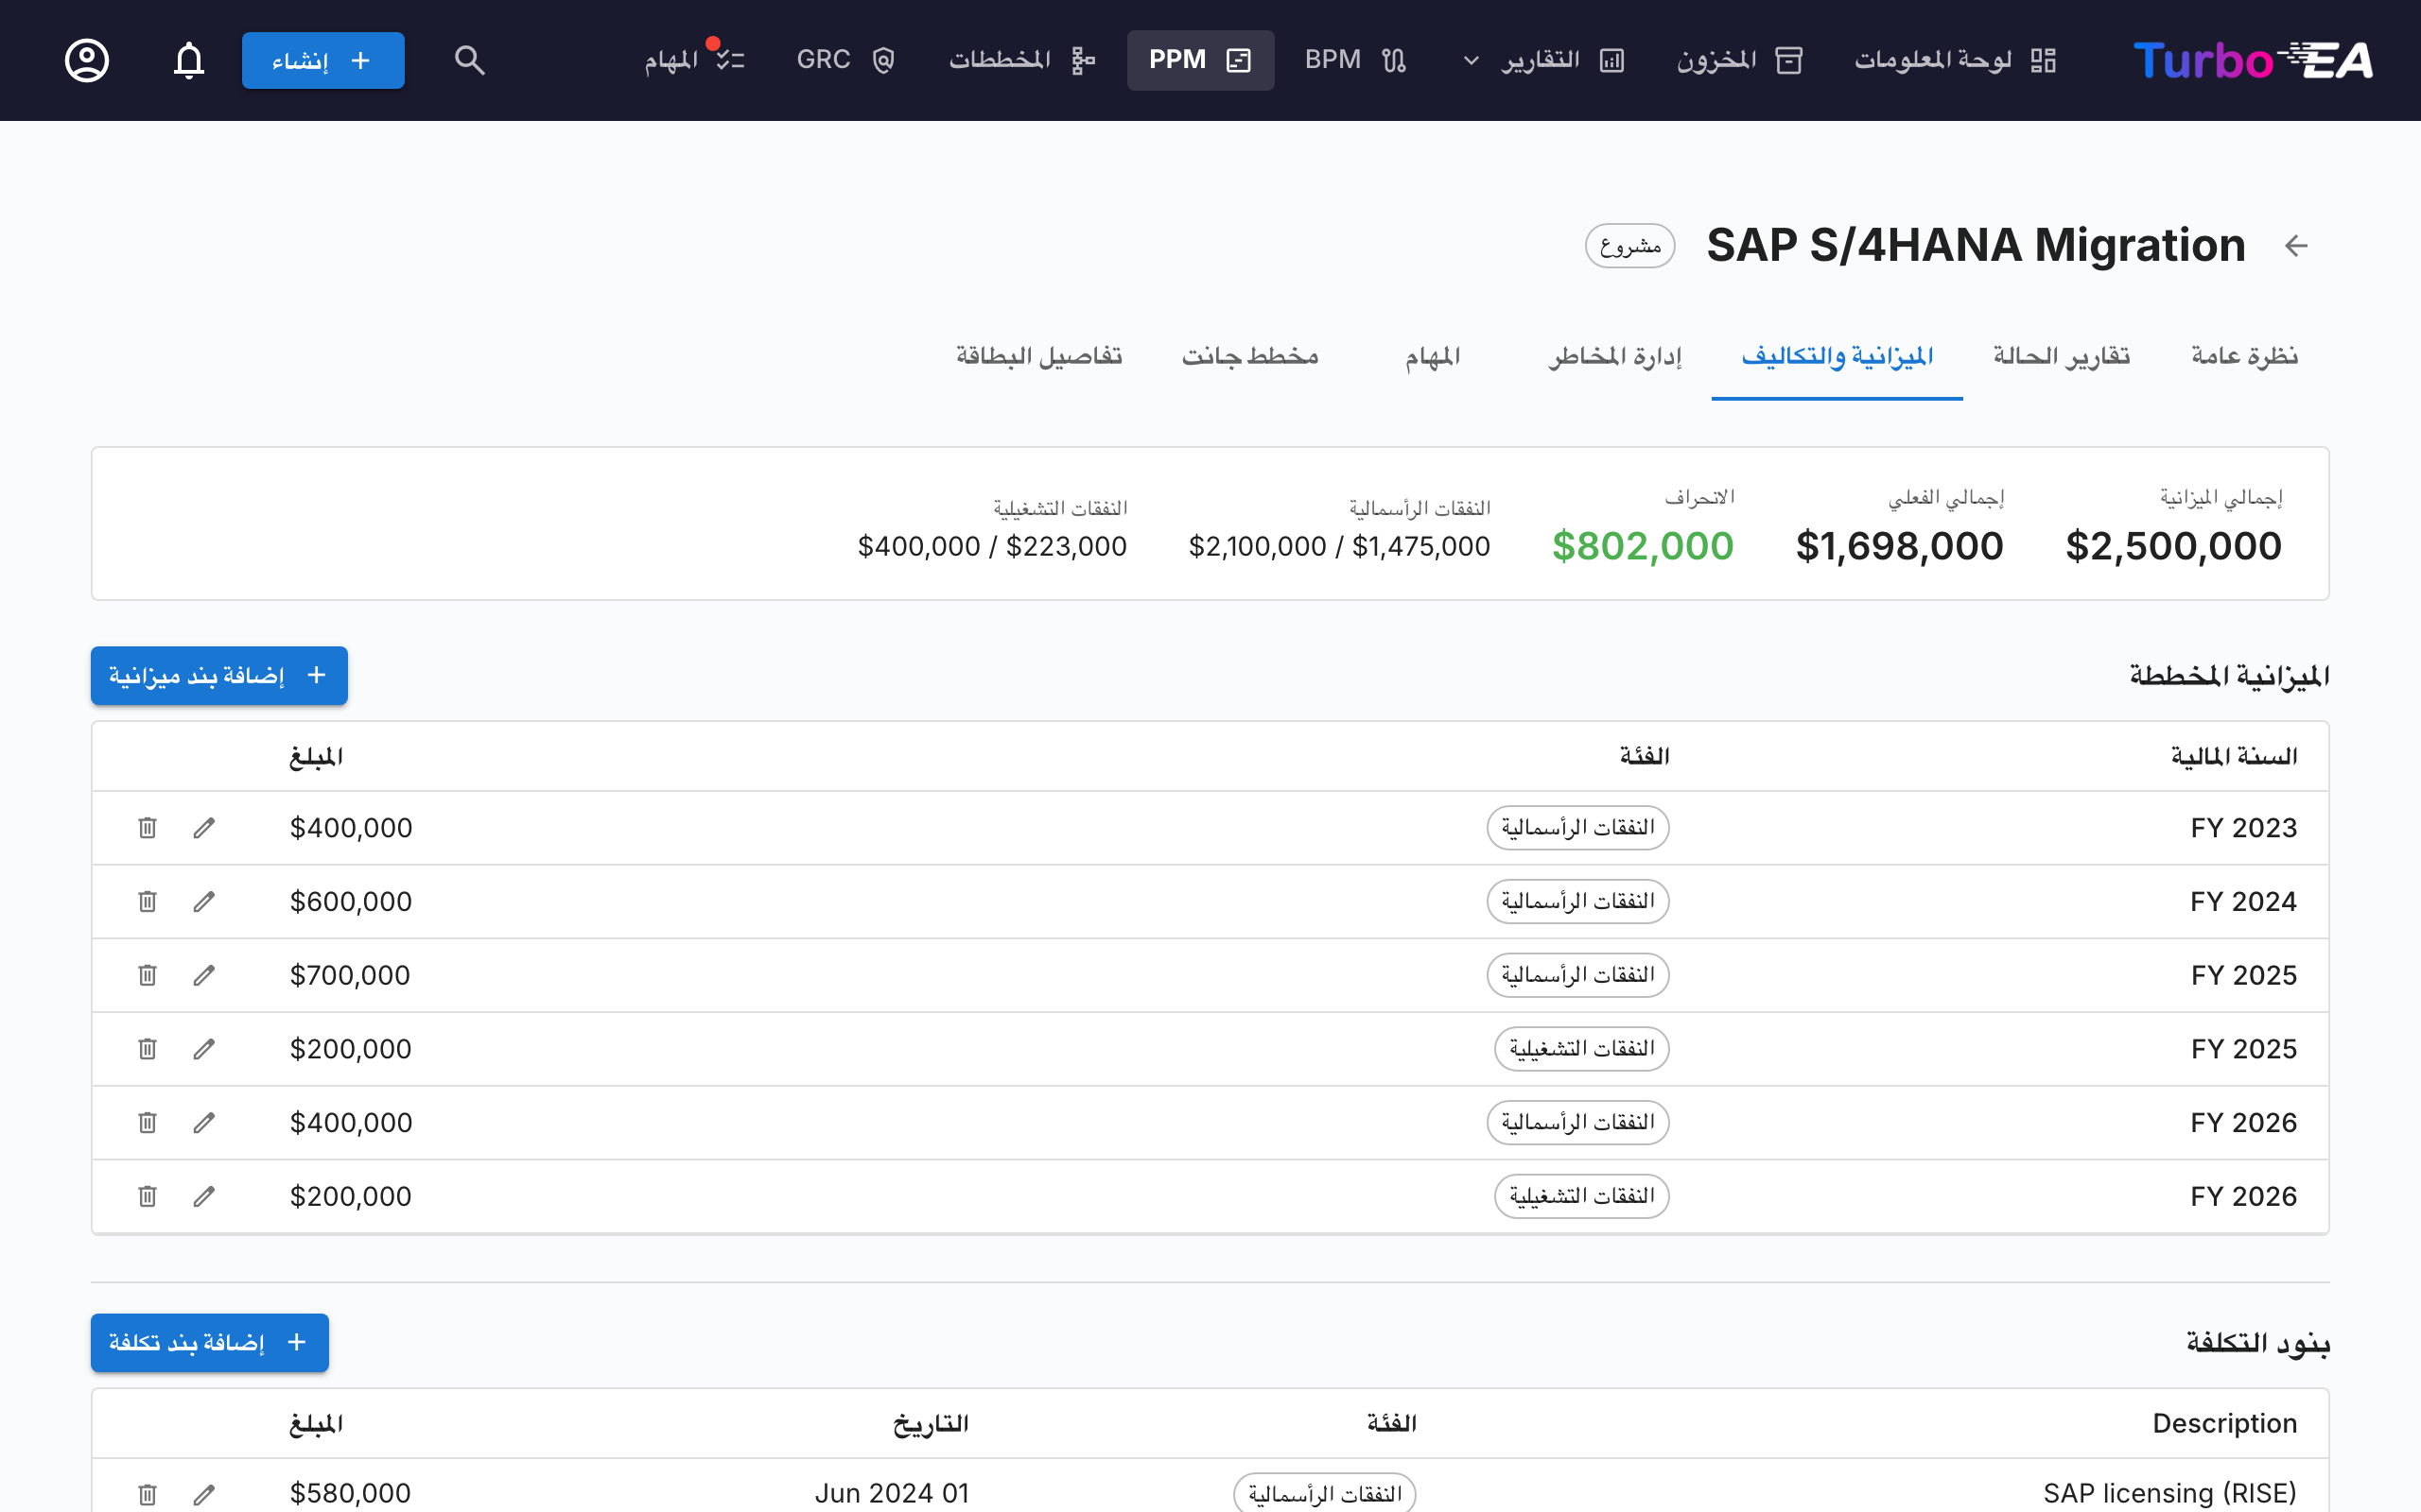This screenshot has height=1512, width=2421.
Task: Click the $700,000 amount cell
Action: coord(350,975)
